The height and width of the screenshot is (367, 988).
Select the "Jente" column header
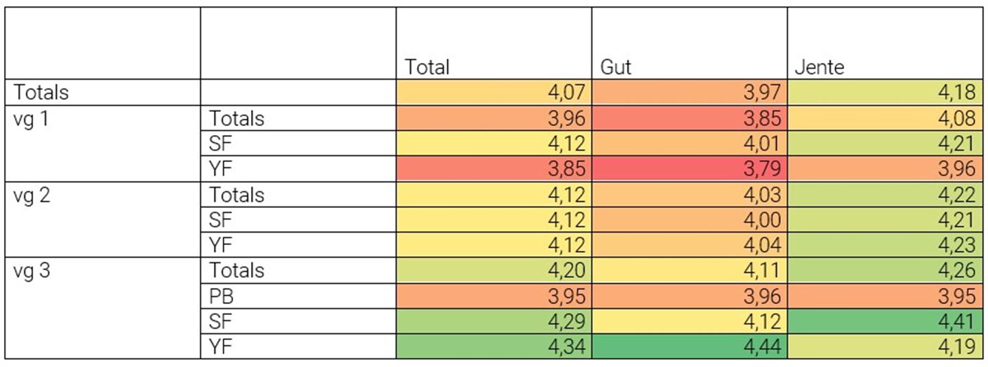(x=819, y=67)
